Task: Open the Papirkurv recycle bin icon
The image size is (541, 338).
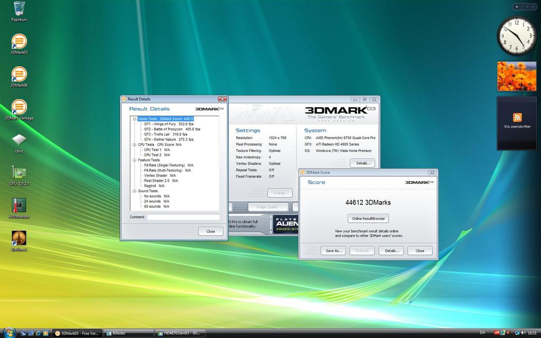Action: (19, 11)
